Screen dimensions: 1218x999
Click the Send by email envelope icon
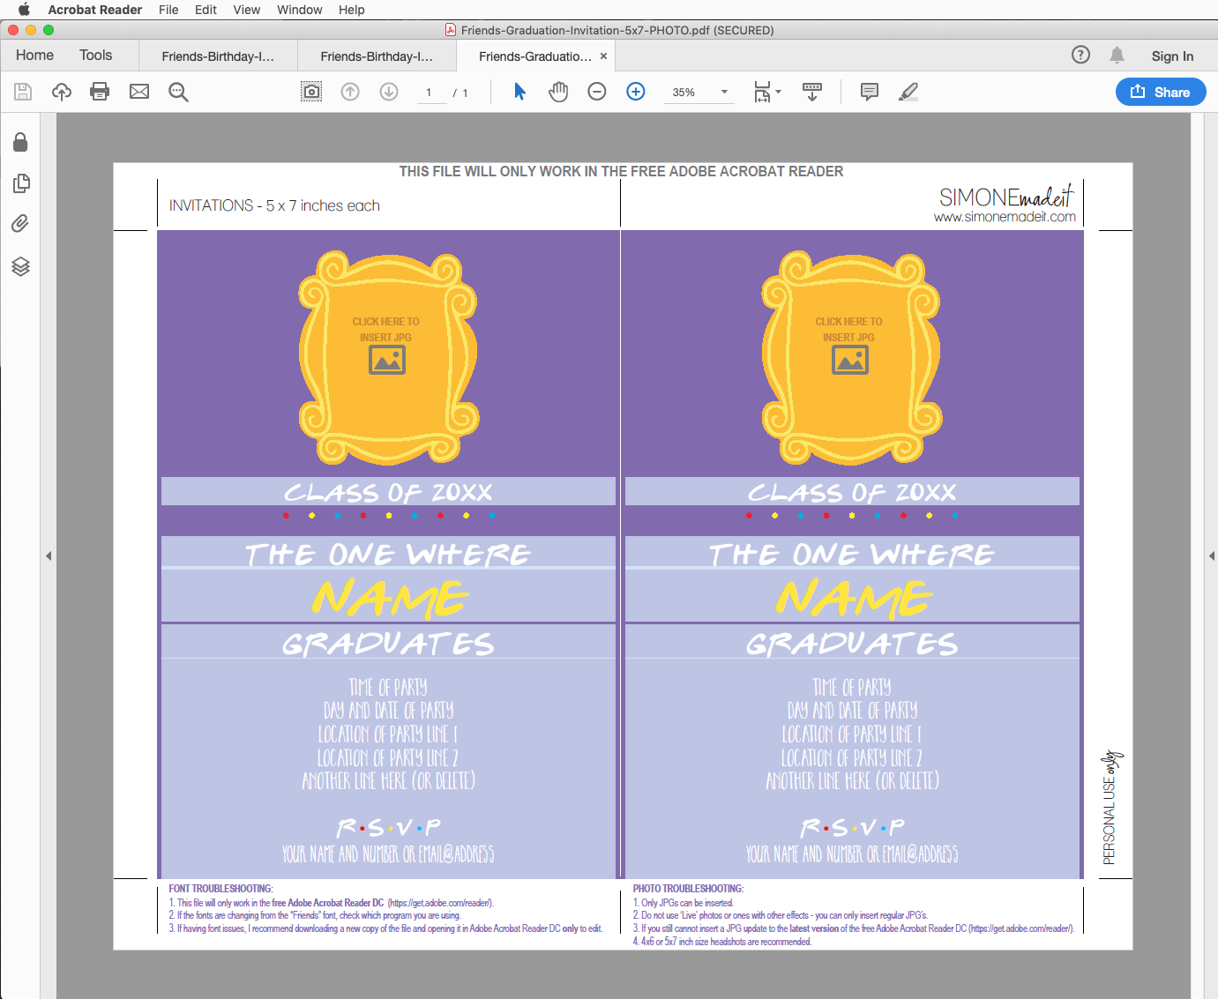click(139, 92)
